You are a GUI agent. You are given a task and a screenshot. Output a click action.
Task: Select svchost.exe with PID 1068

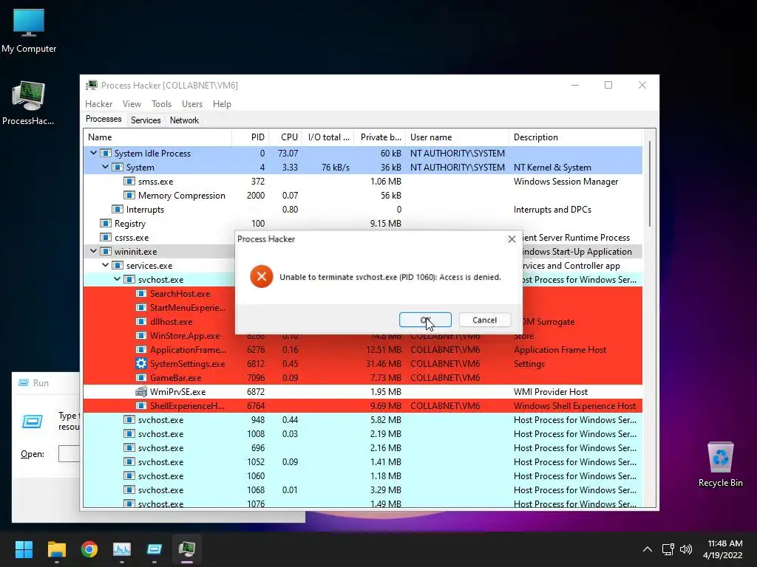(x=362, y=490)
